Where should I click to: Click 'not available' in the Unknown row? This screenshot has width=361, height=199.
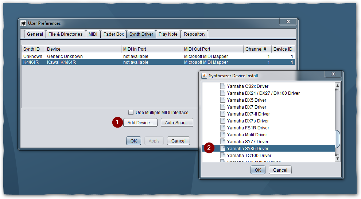[x=136, y=56]
